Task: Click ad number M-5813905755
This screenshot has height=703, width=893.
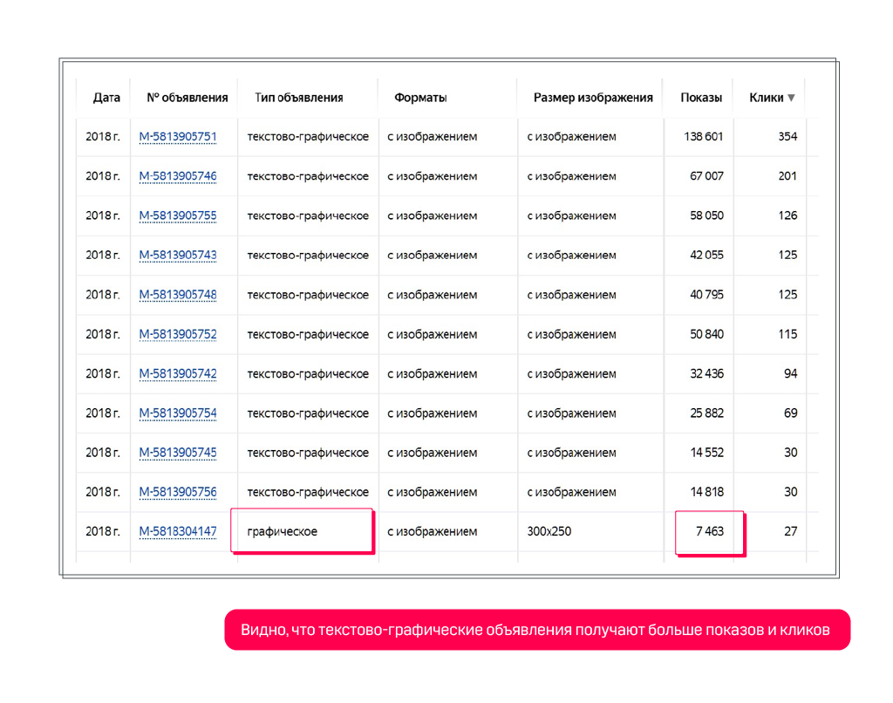Action: point(178,215)
